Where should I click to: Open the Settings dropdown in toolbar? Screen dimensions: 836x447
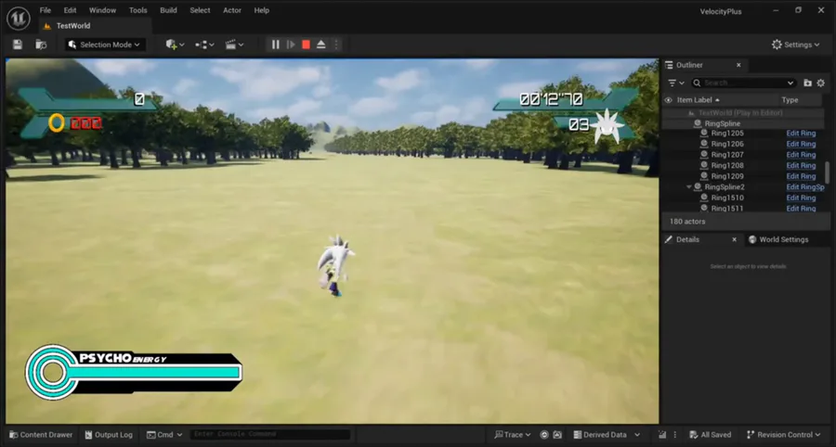pyautogui.click(x=795, y=45)
